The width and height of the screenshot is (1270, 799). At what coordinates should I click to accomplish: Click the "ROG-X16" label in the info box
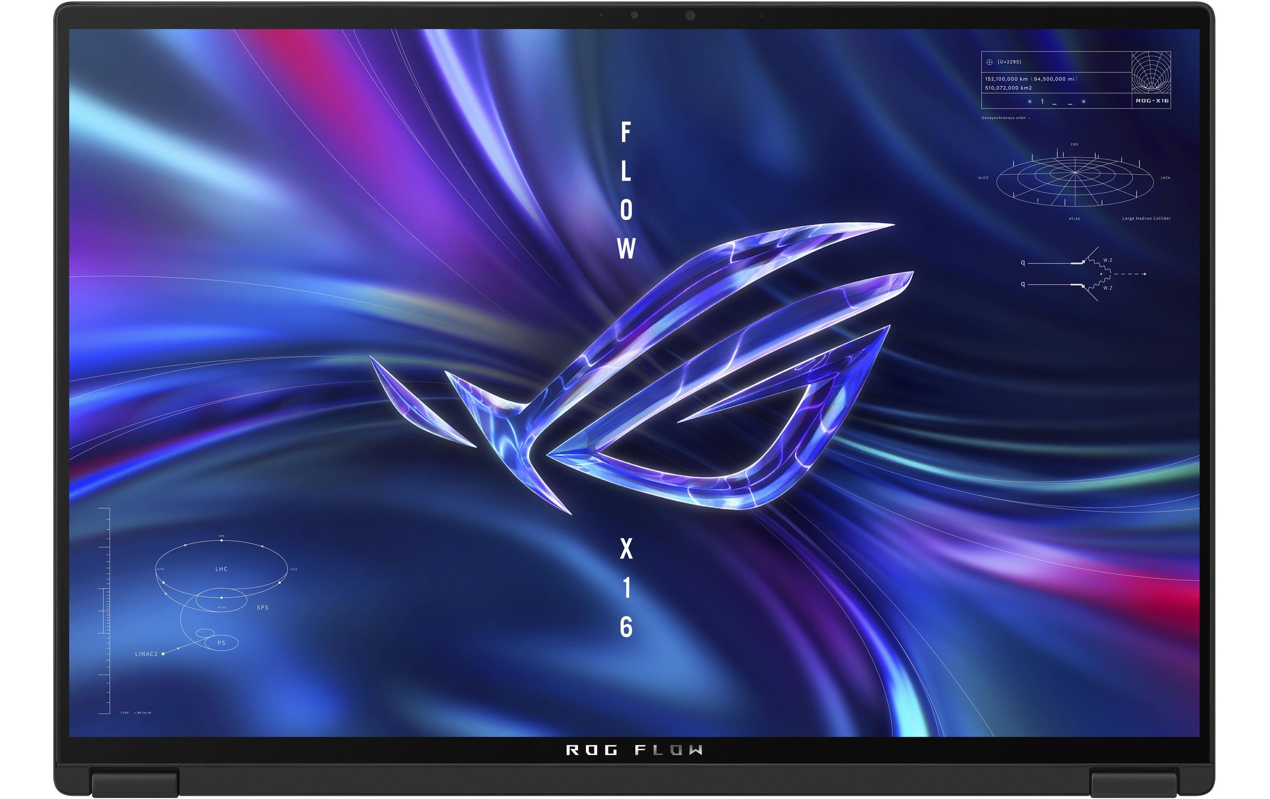[1152, 101]
